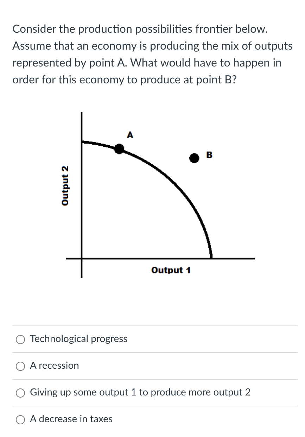The height and width of the screenshot is (437, 305).
Task: Click the A decrease in taxes answer row
Action: (71, 419)
